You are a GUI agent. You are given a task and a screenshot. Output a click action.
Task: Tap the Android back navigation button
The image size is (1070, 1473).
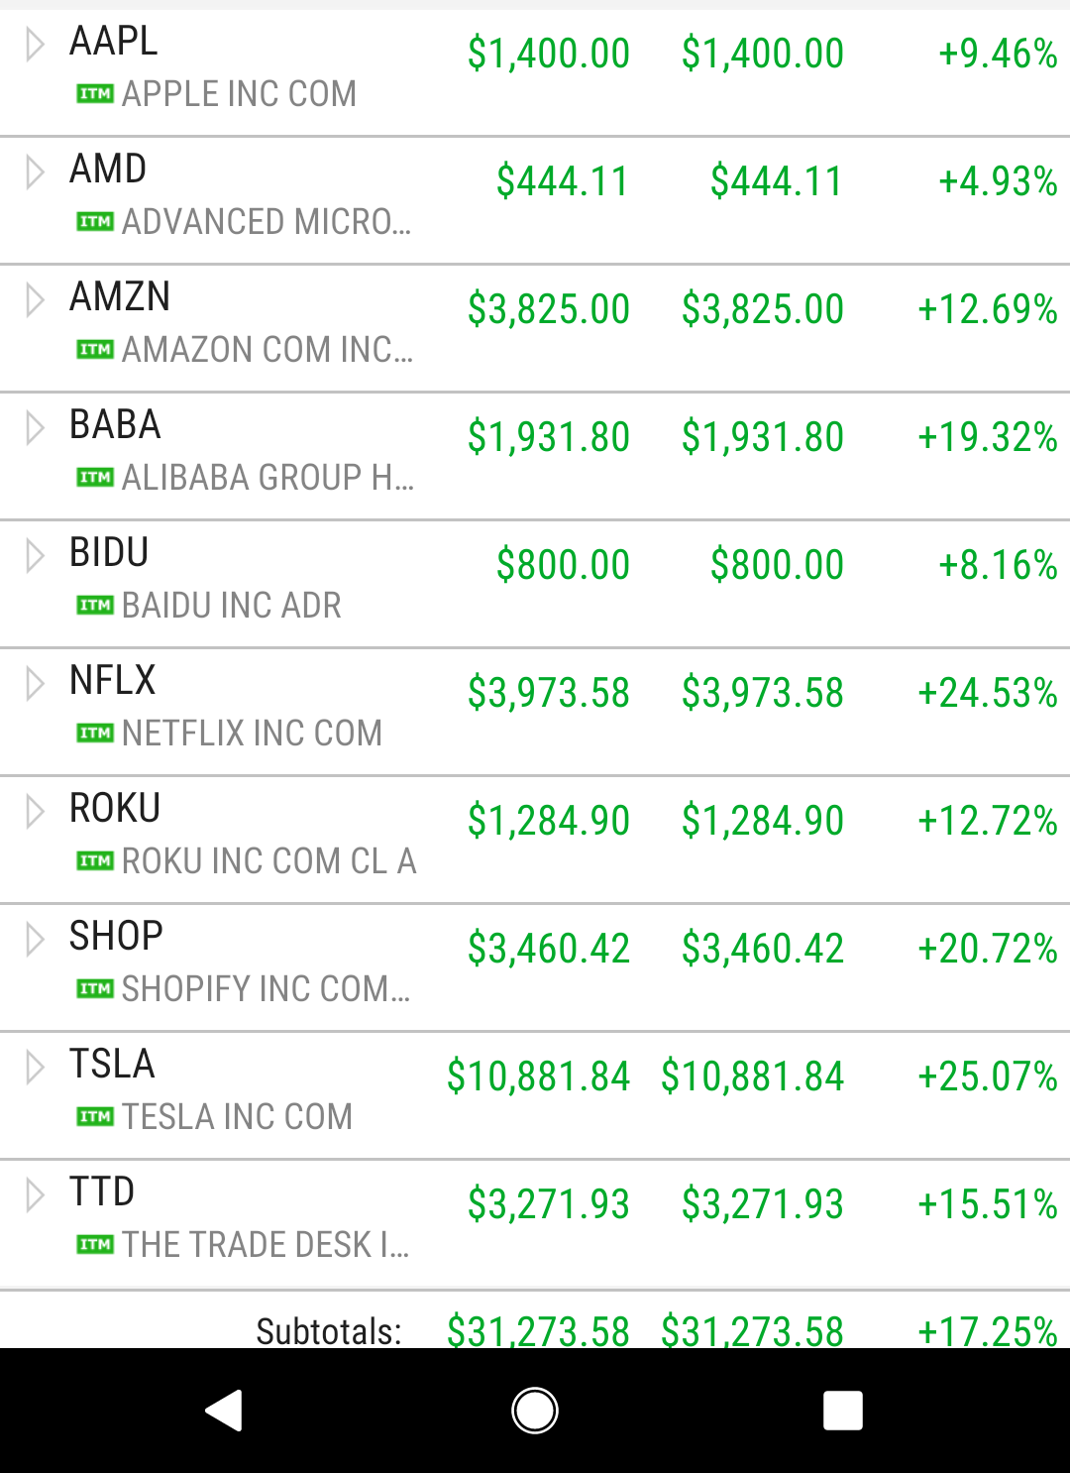224,1411
